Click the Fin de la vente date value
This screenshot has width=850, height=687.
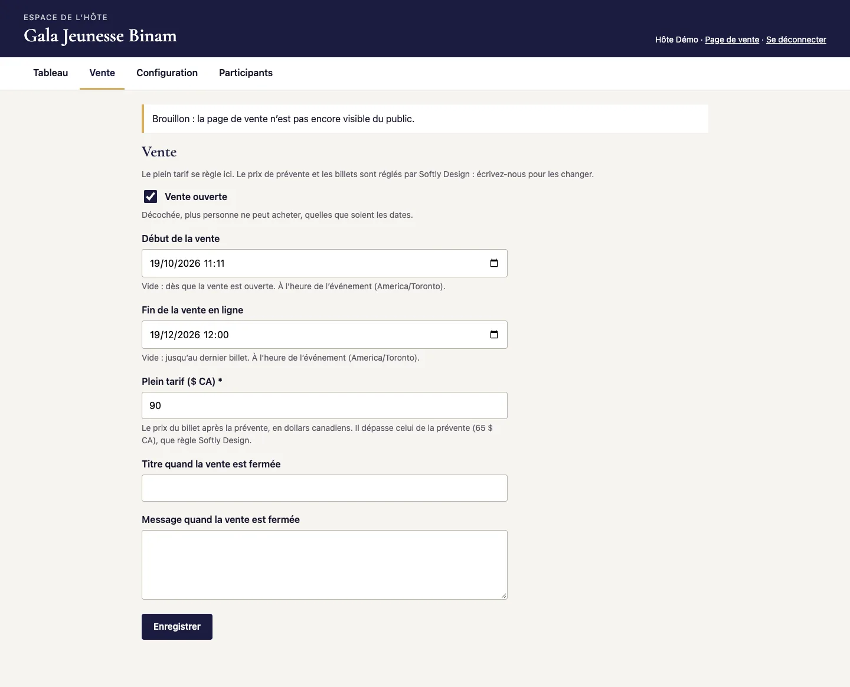click(x=189, y=335)
